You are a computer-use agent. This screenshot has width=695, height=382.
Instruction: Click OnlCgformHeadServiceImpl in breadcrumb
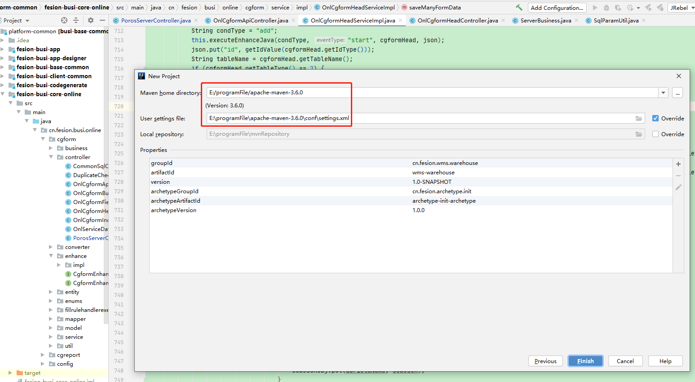click(x=359, y=8)
